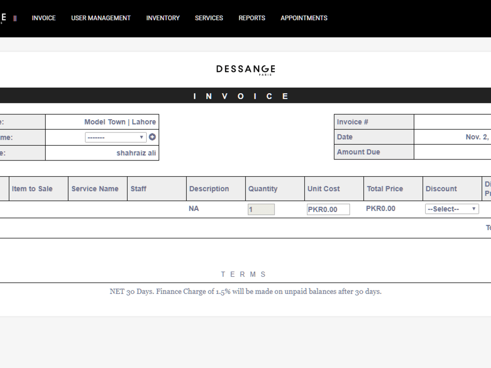This screenshot has width=491, height=368.
Task: Click the TERMS heading
Action: pos(244,274)
